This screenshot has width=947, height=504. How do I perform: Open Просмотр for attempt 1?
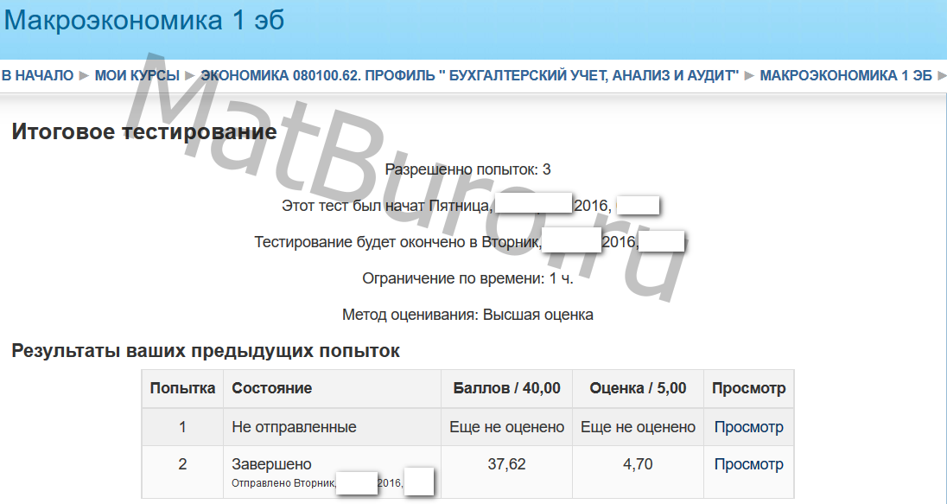pyautogui.click(x=748, y=427)
